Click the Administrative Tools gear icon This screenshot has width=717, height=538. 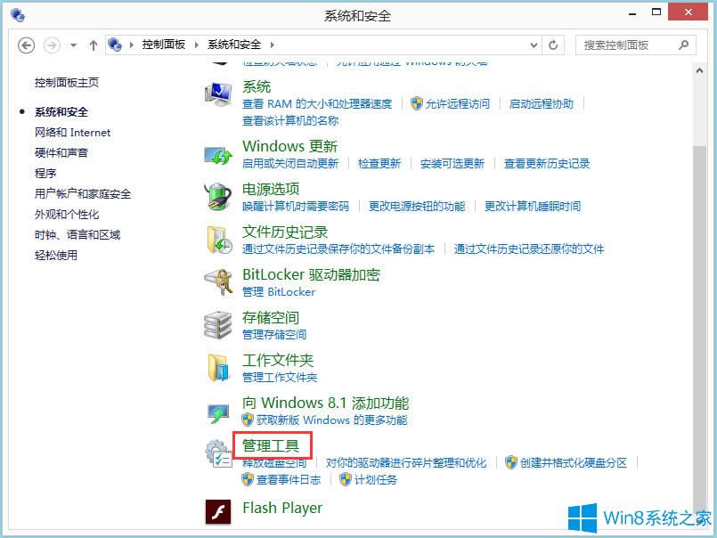click(218, 452)
